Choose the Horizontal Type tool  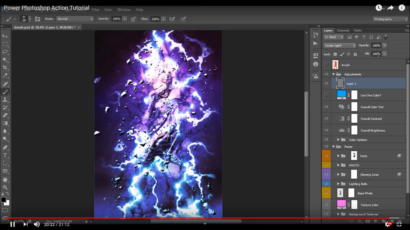pos(5,156)
